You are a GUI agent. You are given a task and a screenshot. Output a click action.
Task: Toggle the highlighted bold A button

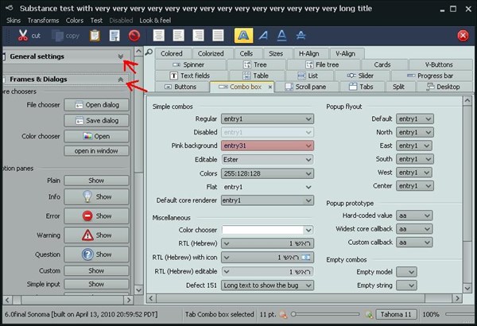(x=244, y=36)
